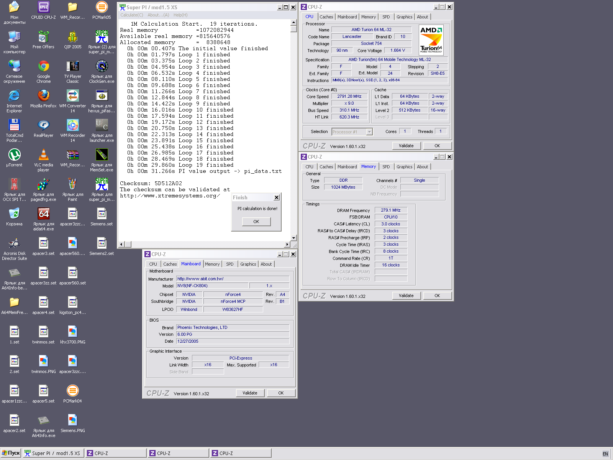Open Help(H) menu in Super PI
613x460 pixels.
180,15
